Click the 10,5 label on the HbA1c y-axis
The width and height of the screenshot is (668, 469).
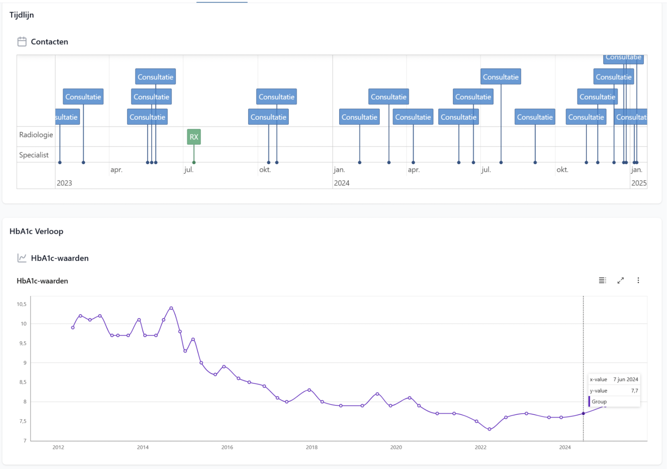(x=22, y=304)
